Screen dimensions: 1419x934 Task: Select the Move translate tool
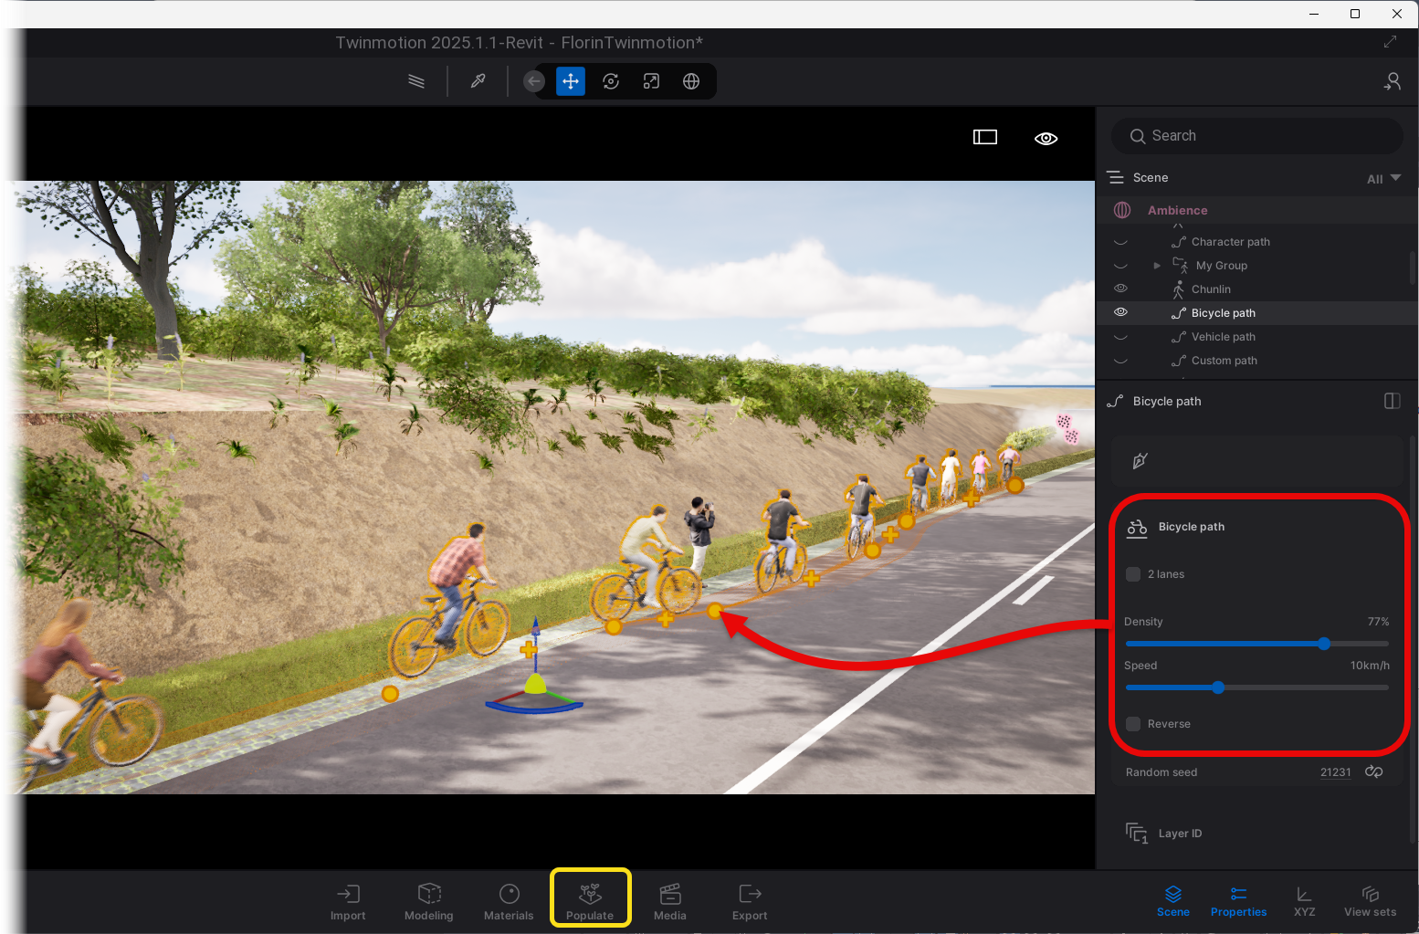571,81
